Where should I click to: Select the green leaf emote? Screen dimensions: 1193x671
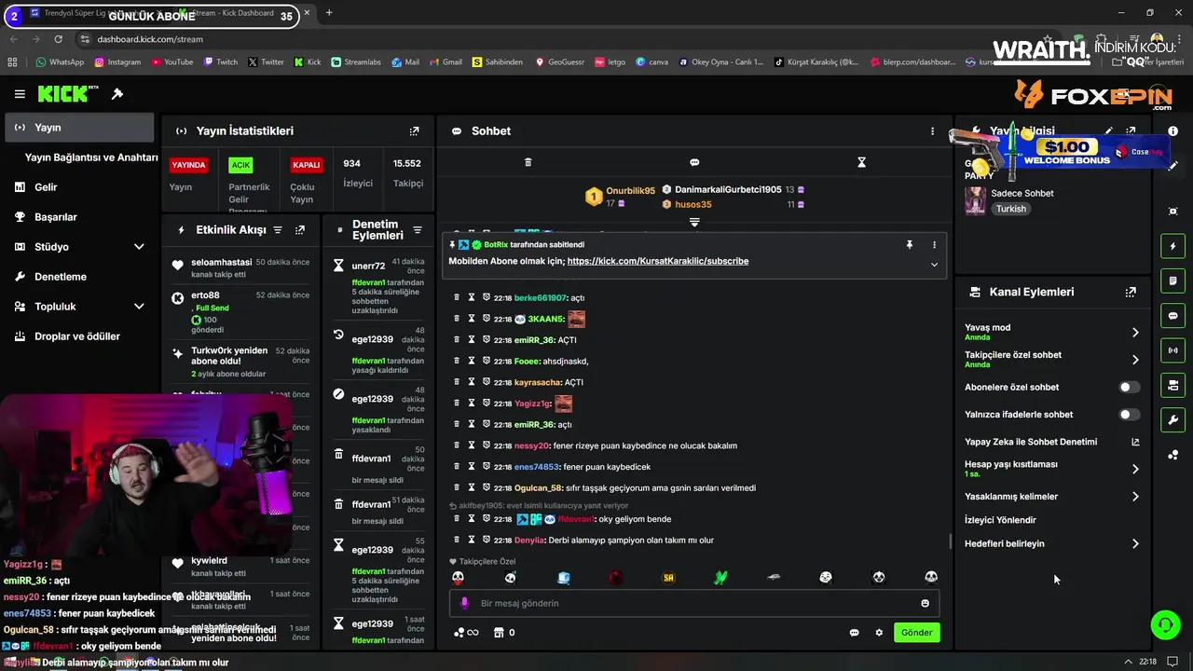pos(720,578)
